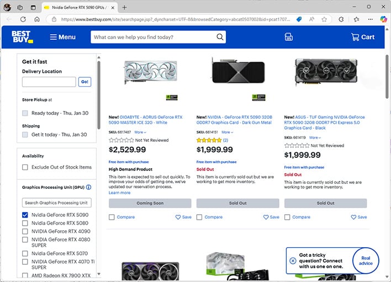Open the two reviews rating link
391x282 pixels.
(225, 140)
